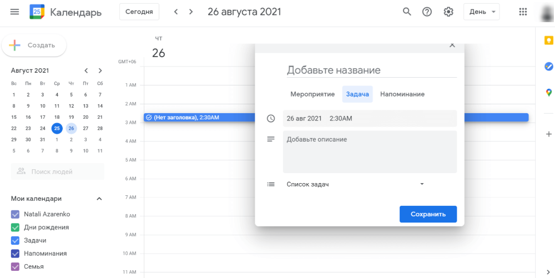Open Google Keep in side panel
This screenshot has height=278, width=555.
pyautogui.click(x=549, y=41)
